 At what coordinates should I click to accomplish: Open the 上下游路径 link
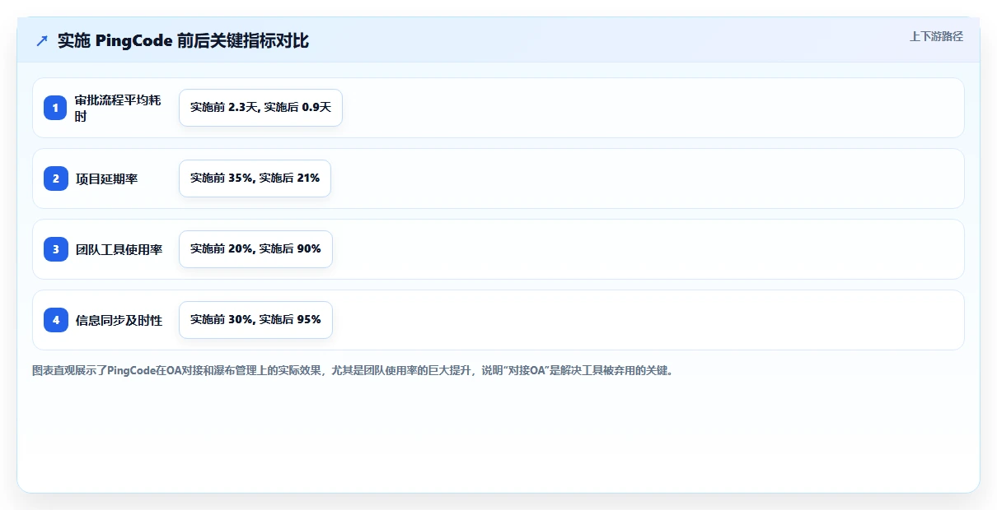point(936,37)
